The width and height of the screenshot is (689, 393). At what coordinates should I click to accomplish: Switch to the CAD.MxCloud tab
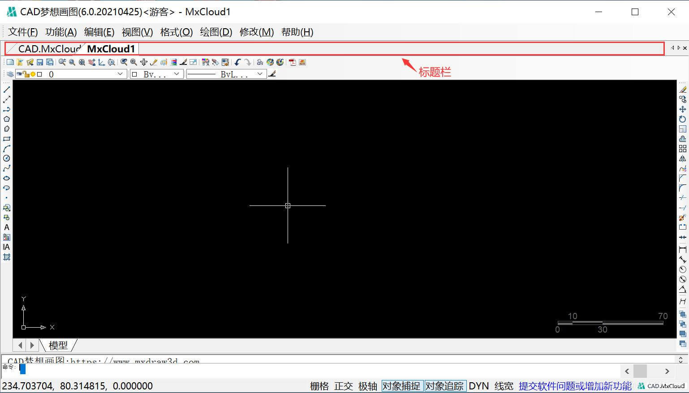click(48, 49)
